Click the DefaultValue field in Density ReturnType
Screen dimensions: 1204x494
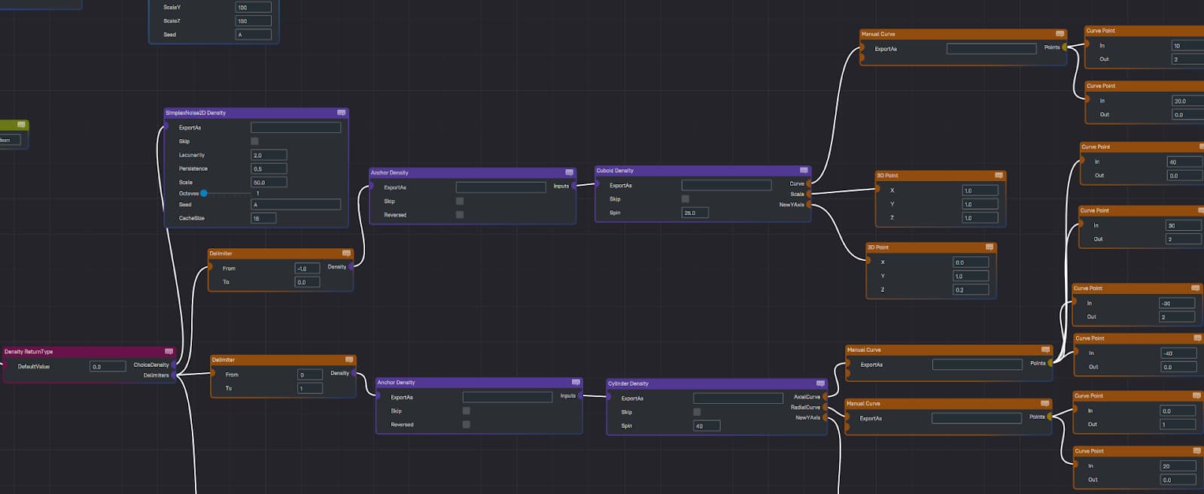108,366
